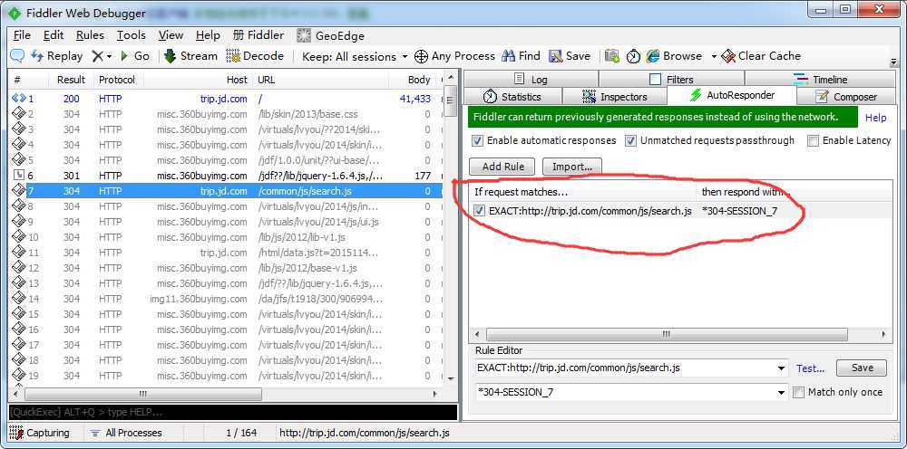Click the camera screenshot icon

pyautogui.click(x=611, y=56)
